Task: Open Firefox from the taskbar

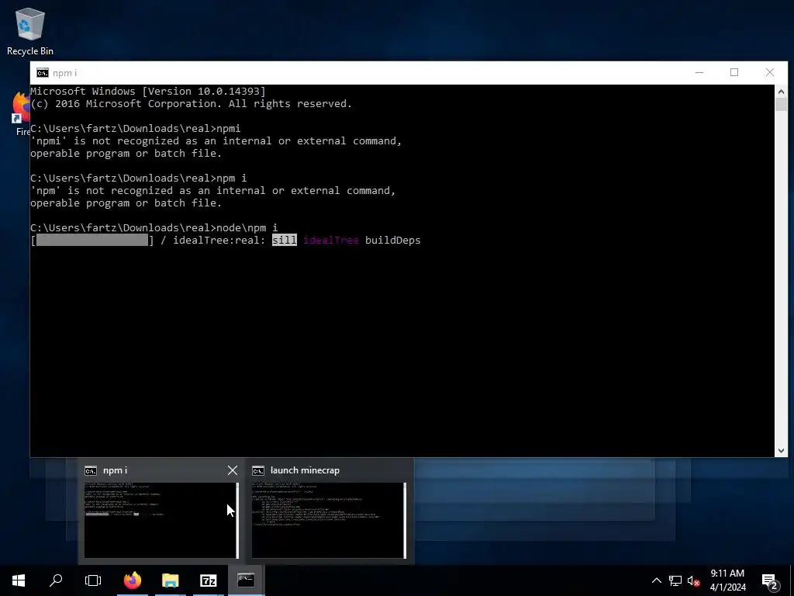Action: pyautogui.click(x=132, y=580)
